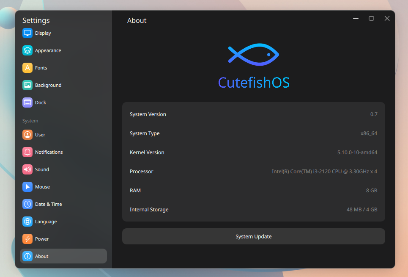Screen dimensions: 408x277
Task: Start the System Update
Action: coord(254,236)
